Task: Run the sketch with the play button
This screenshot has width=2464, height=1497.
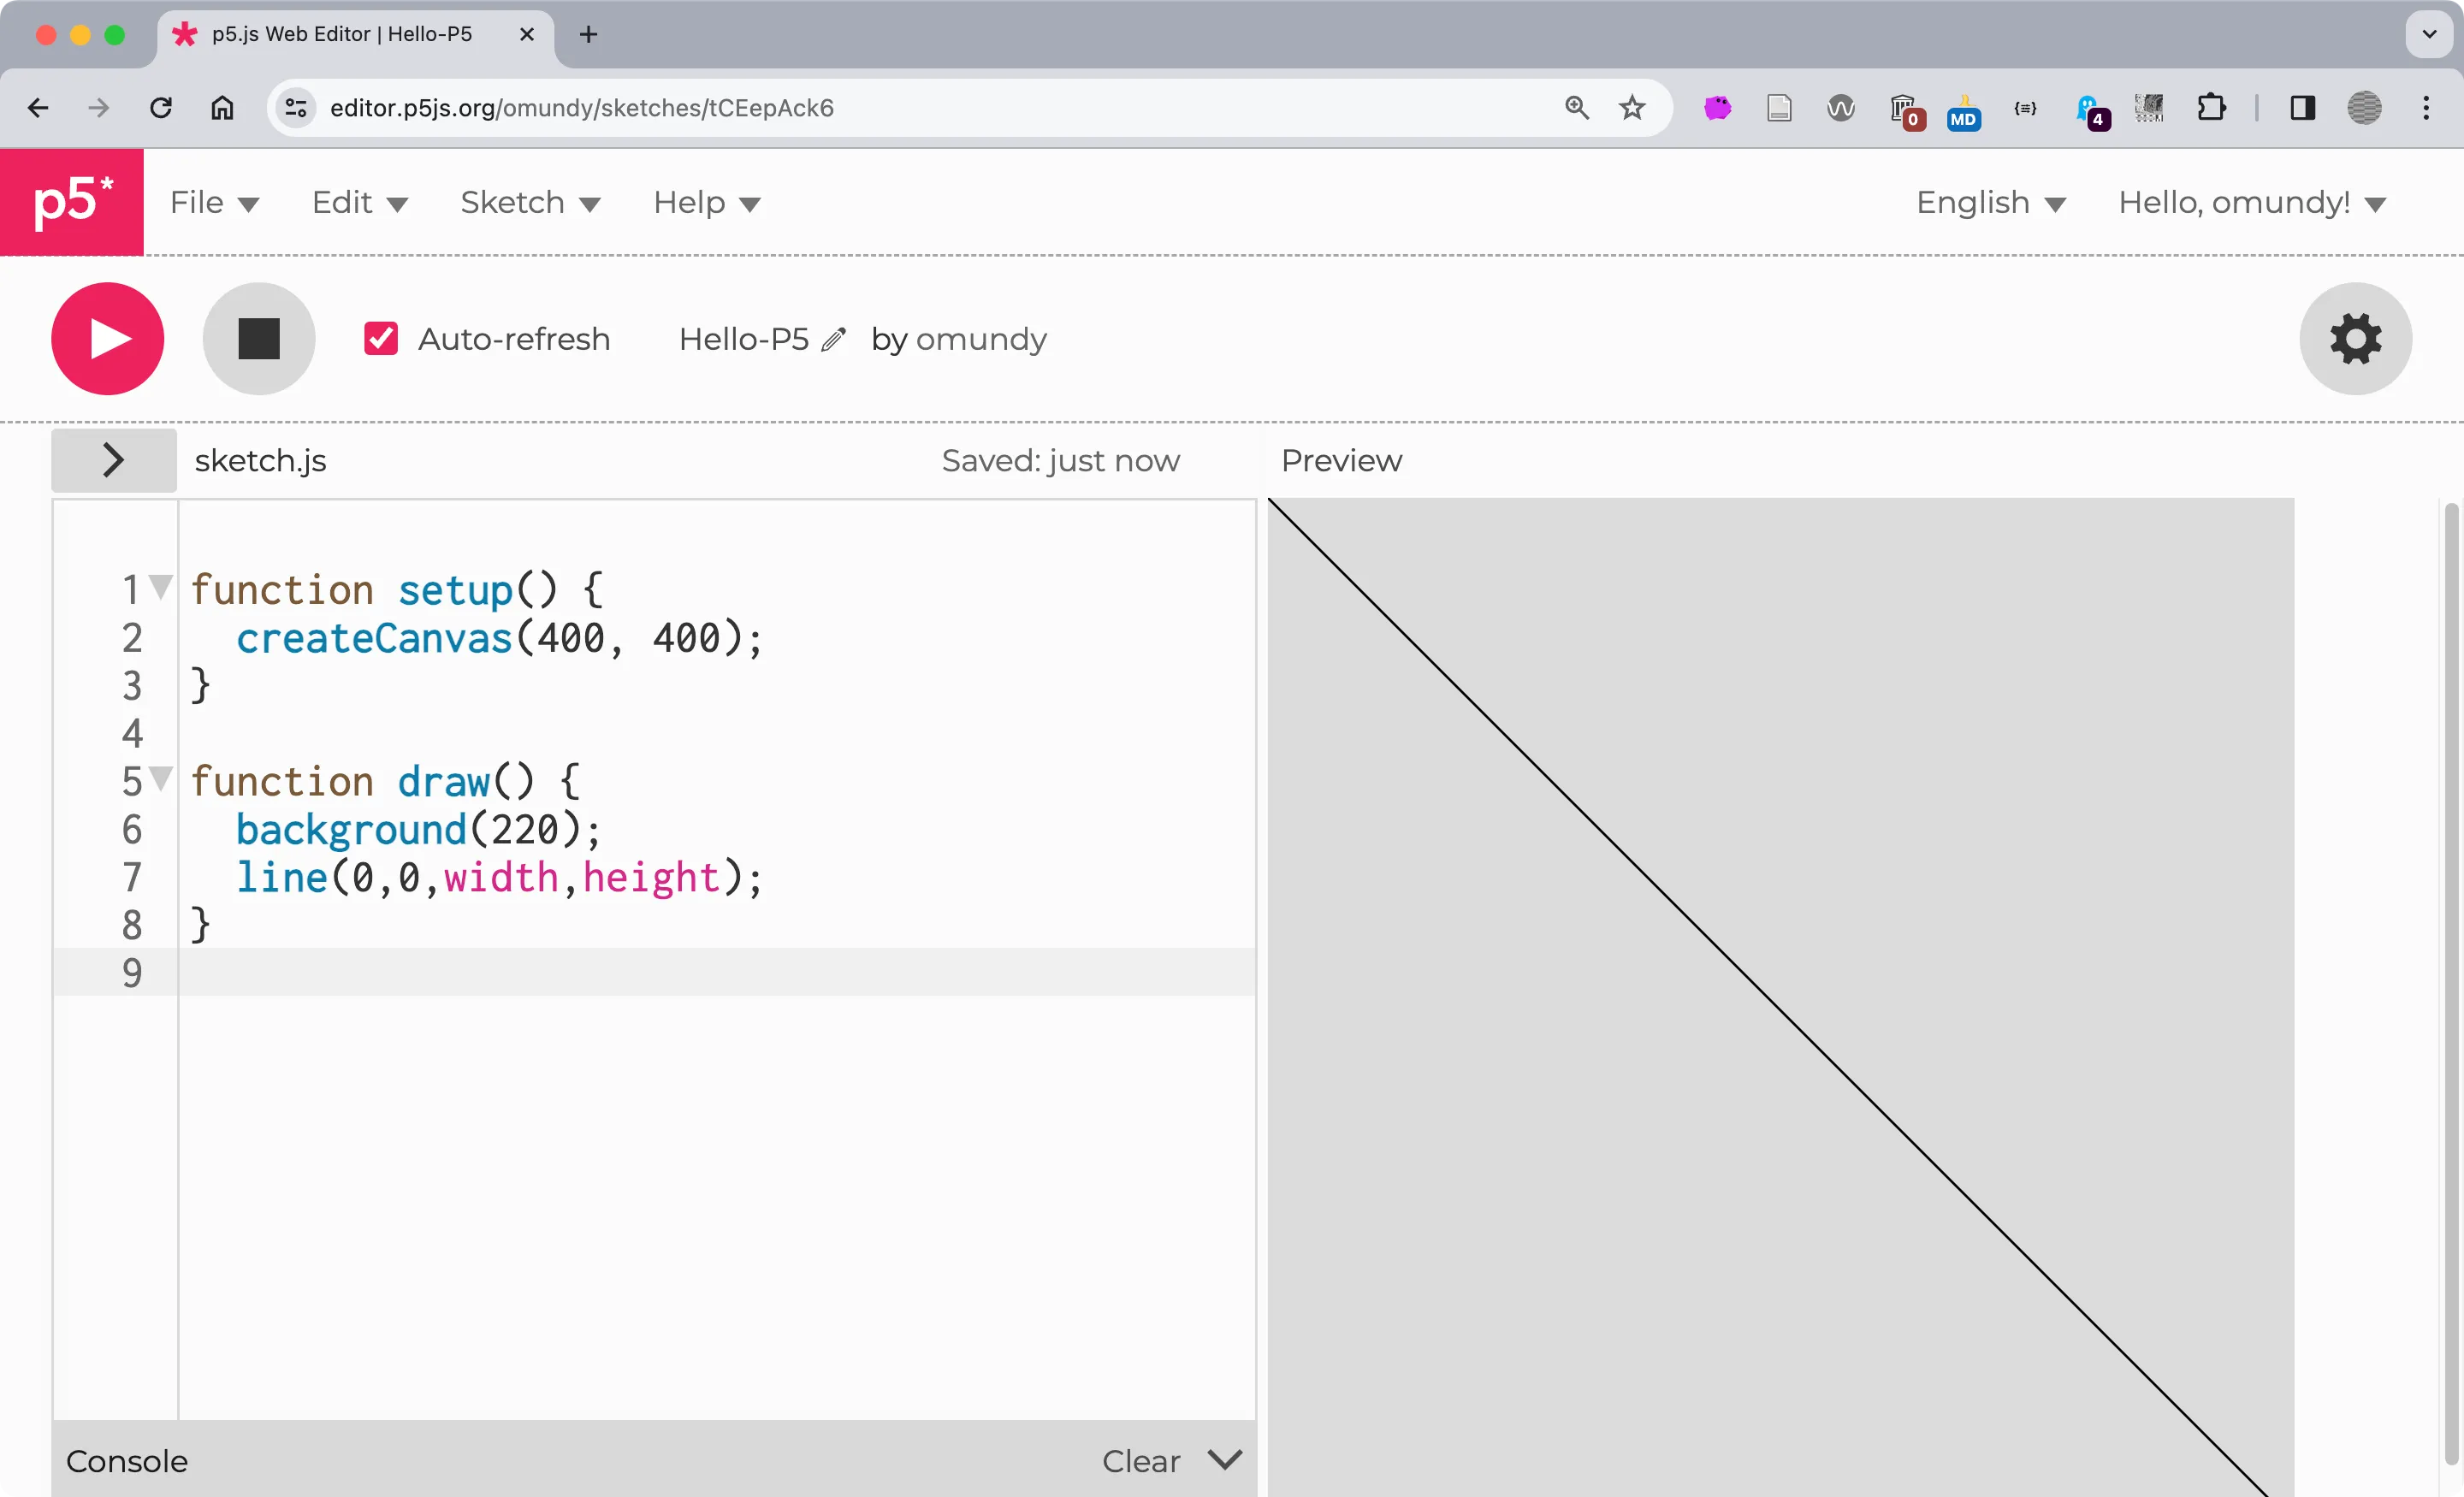Action: pos(107,338)
